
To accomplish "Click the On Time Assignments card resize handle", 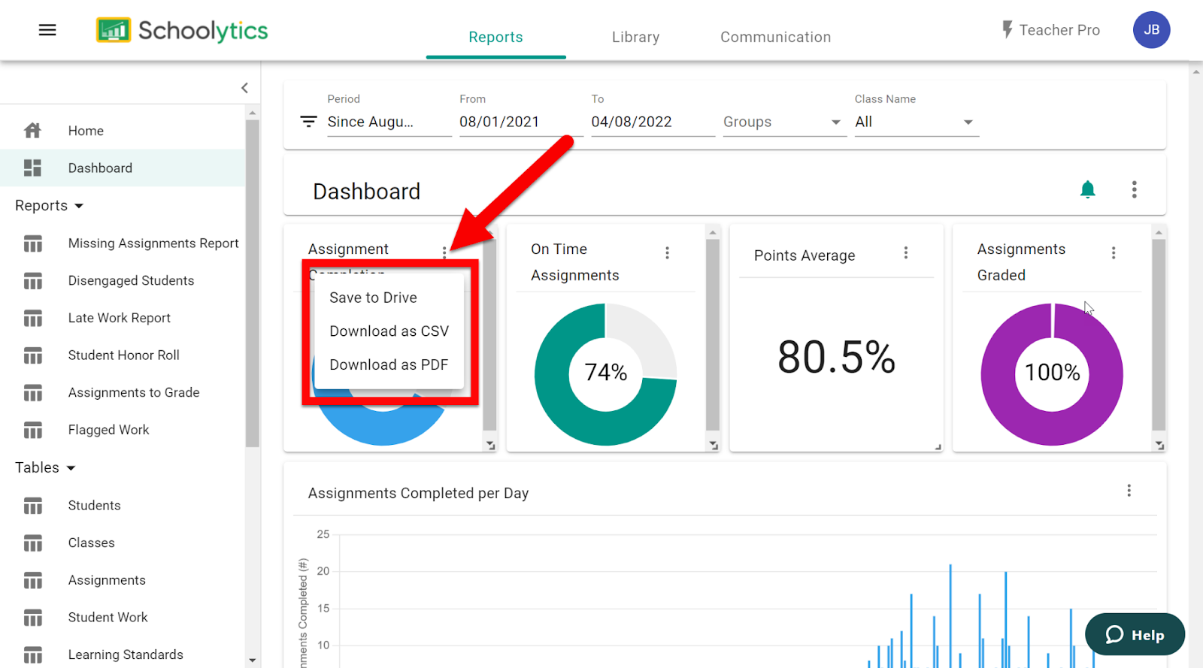I will 714,446.
